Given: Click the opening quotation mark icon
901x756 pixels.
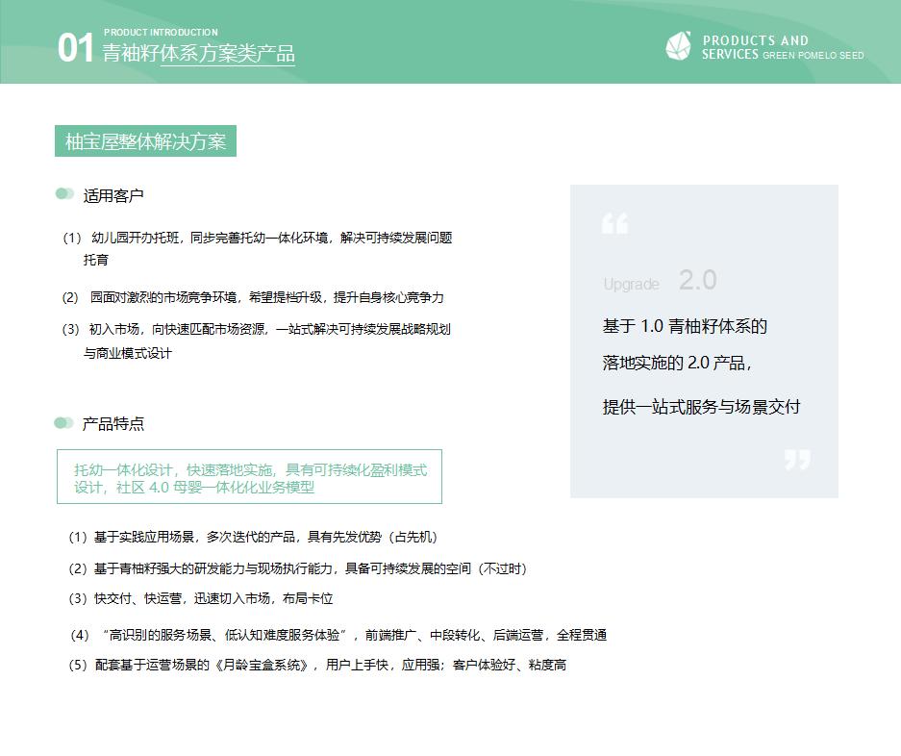Looking at the screenshot, I should (x=614, y=224).
